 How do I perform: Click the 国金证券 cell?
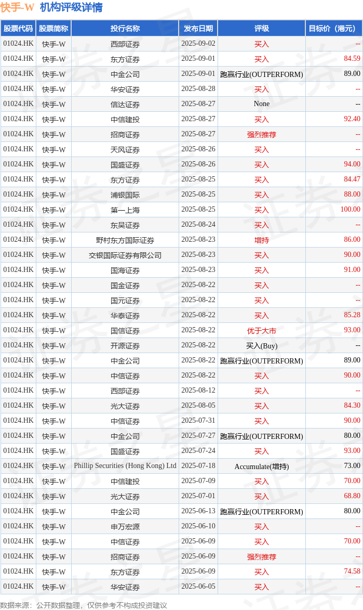125,285
